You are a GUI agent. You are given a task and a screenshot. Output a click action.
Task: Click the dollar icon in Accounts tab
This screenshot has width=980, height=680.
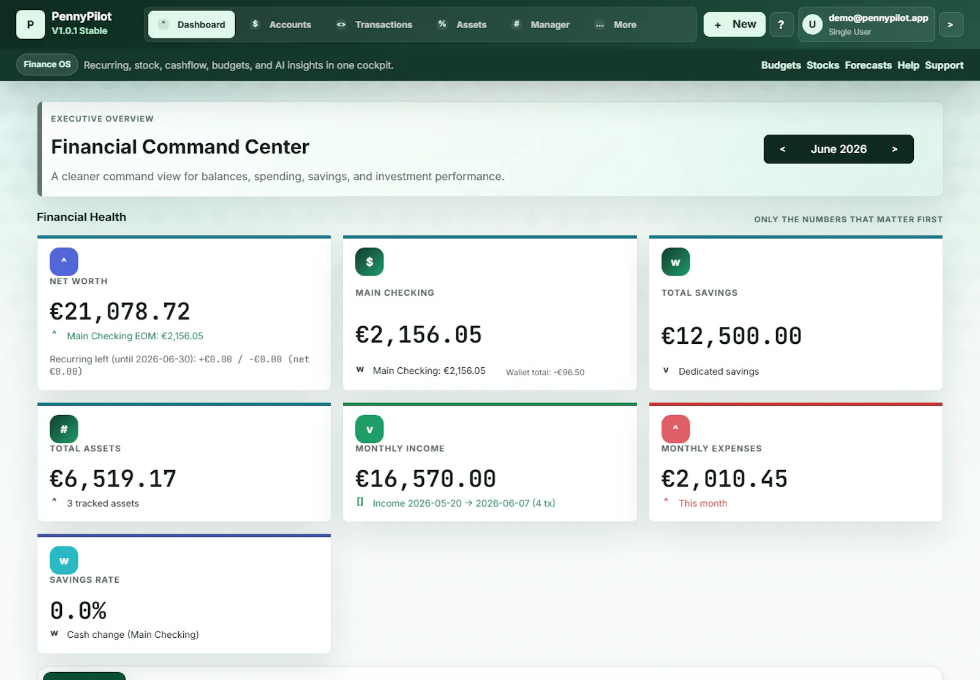[255, 24]
